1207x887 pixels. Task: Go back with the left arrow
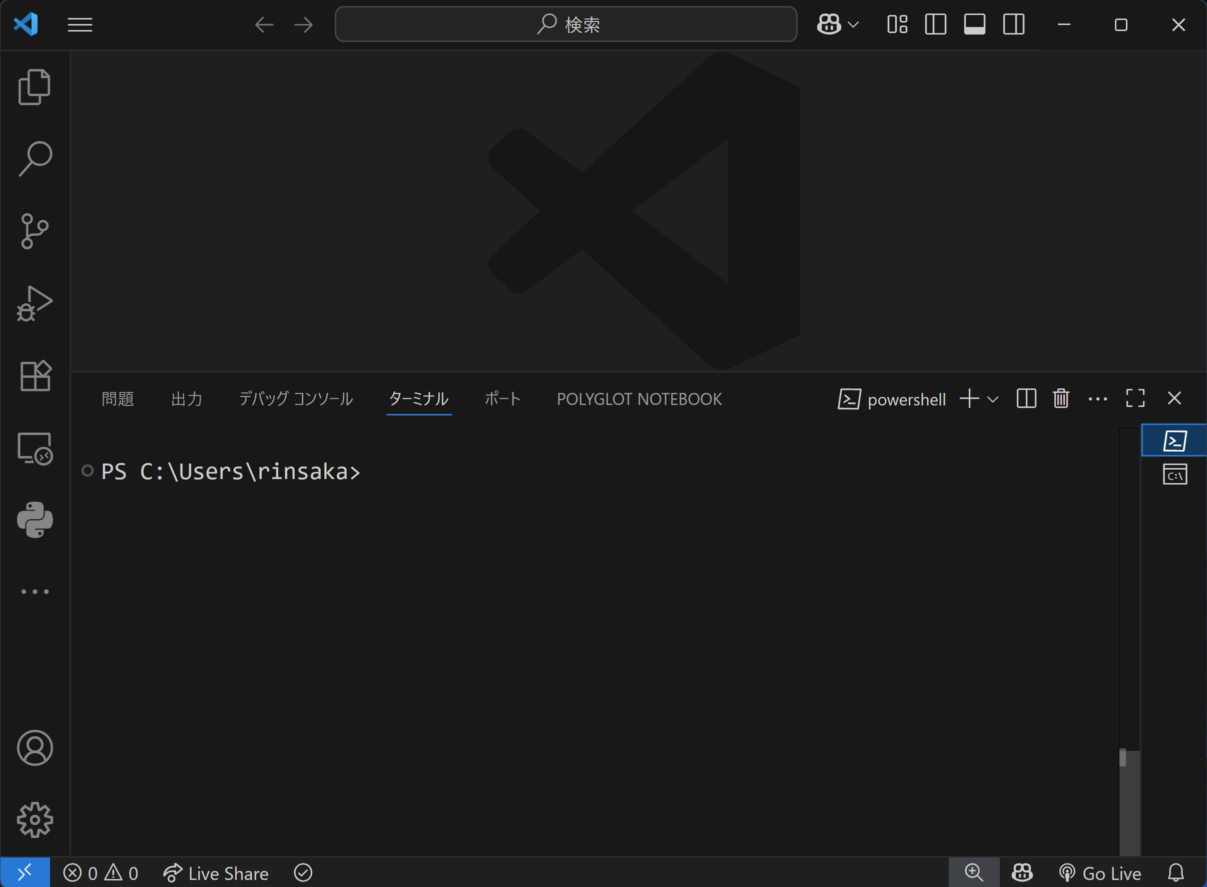point(264,25)
